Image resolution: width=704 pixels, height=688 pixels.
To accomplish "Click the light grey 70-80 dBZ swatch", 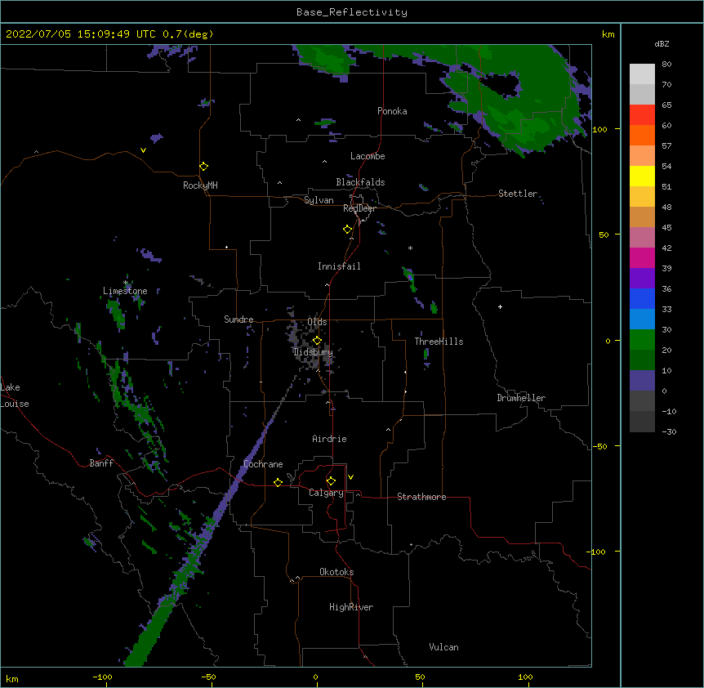I will coord(642,74).
